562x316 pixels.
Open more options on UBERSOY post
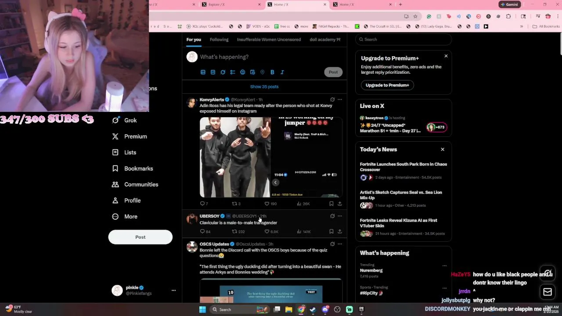(339, 216)
